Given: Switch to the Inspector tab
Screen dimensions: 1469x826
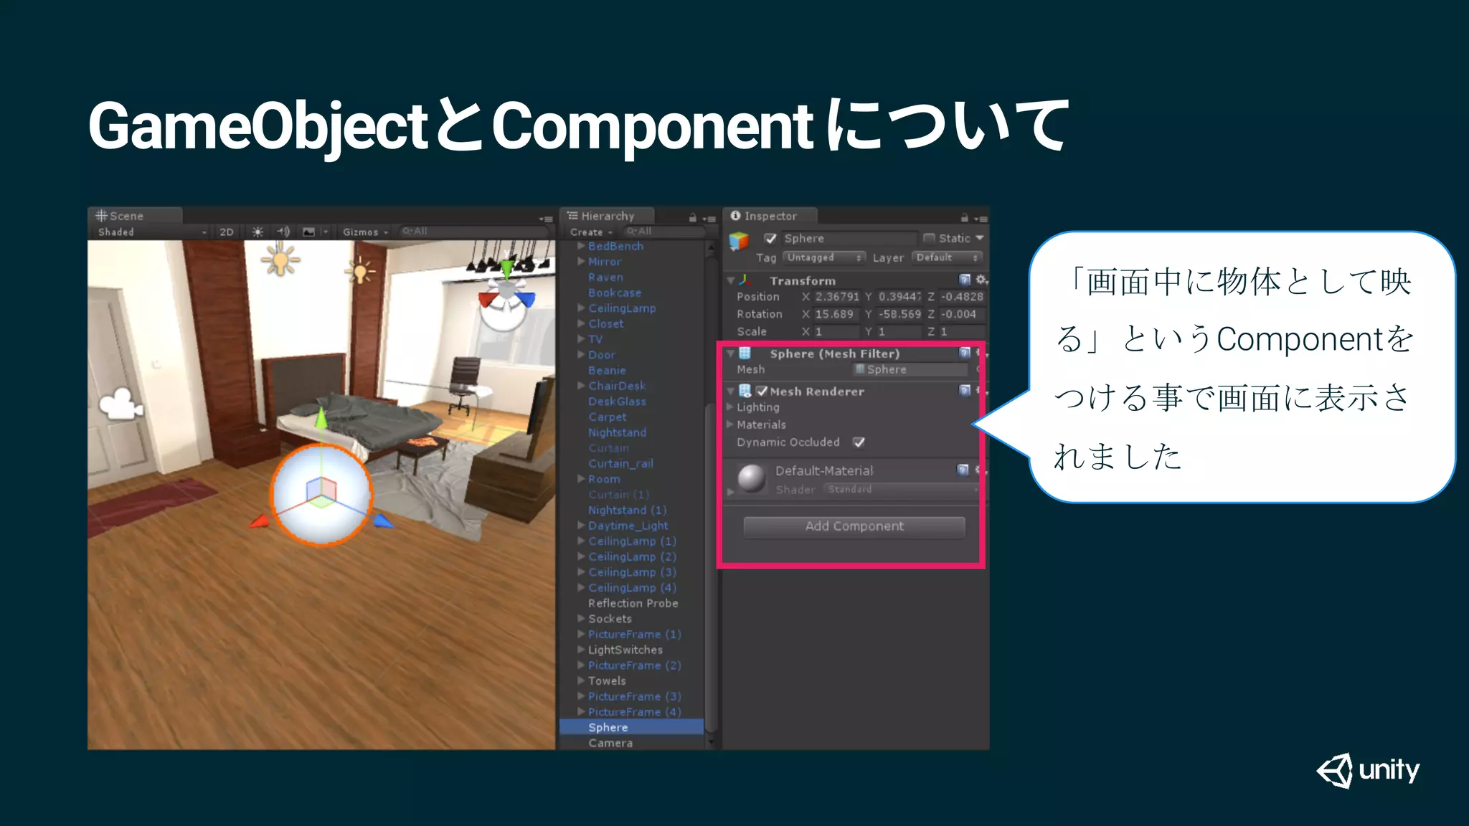Looking at the screenshot, I should [770, 216].
